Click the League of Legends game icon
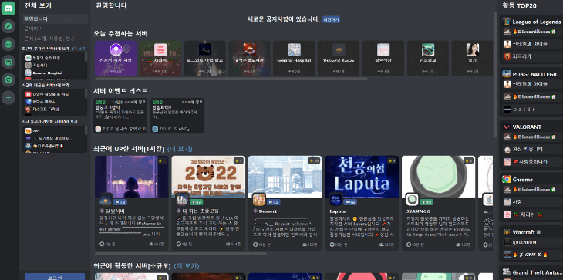The image size is (563, 280). [x=507, y=22]
